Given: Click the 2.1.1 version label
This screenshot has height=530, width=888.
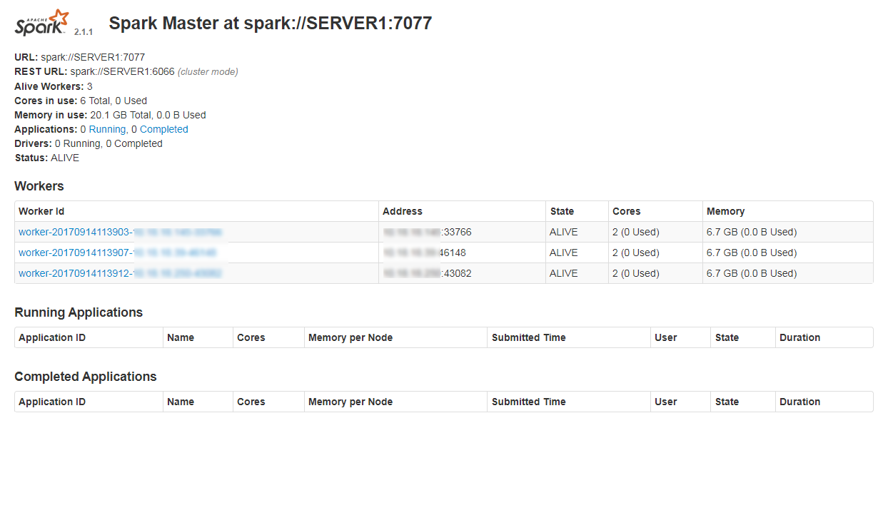Looking at the screenshot, I should (x=84, y=32).
